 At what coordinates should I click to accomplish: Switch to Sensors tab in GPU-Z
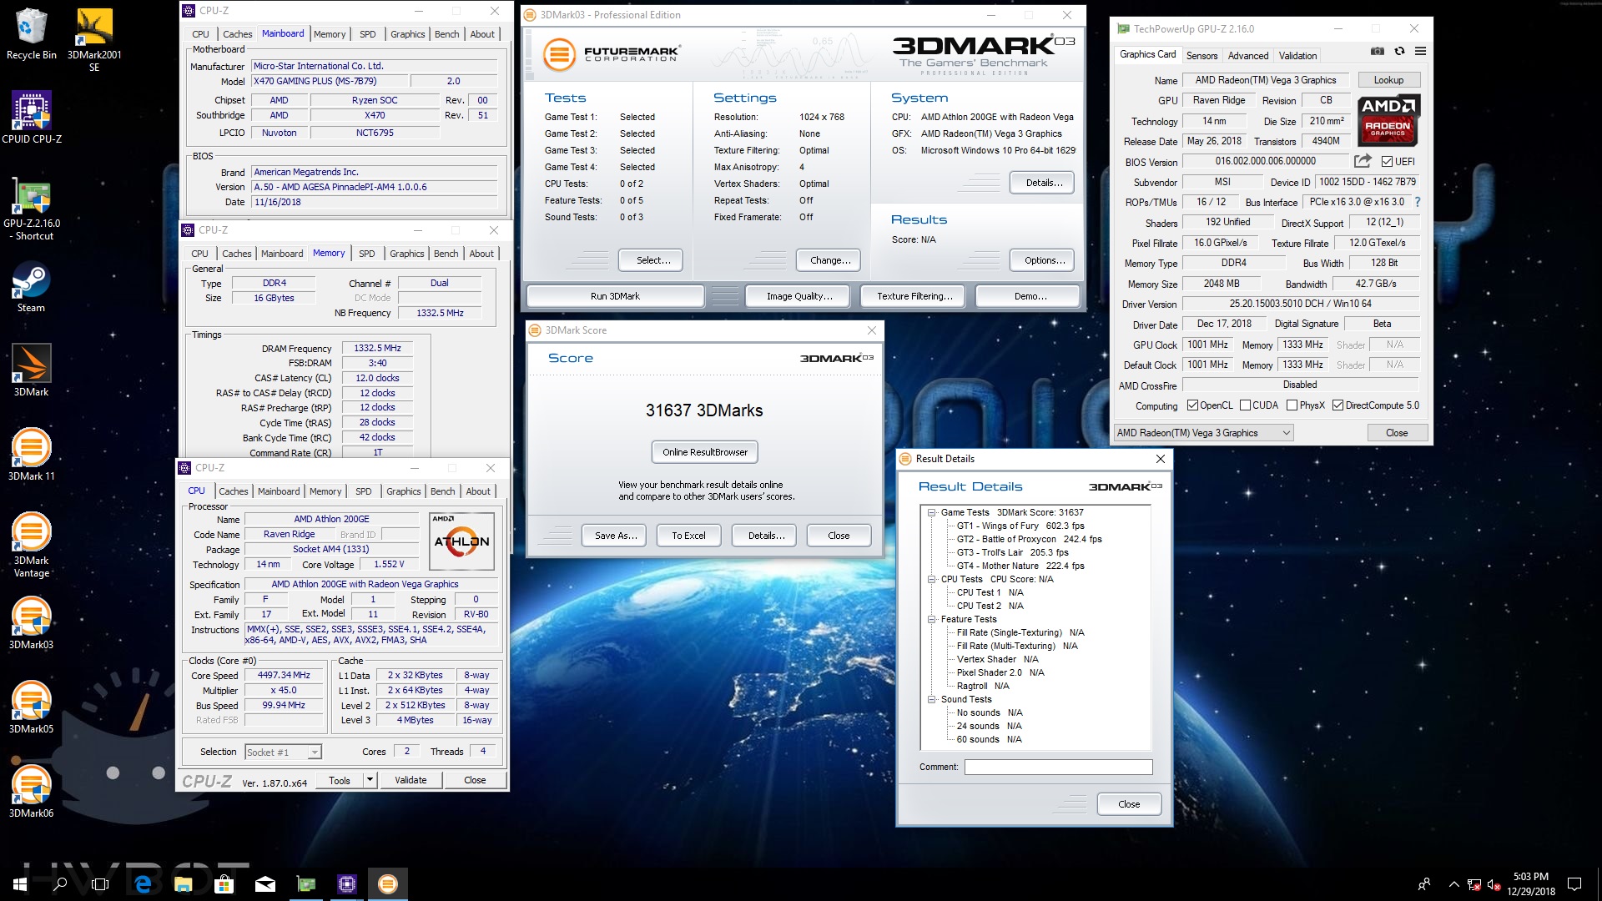coord(1201,56)
